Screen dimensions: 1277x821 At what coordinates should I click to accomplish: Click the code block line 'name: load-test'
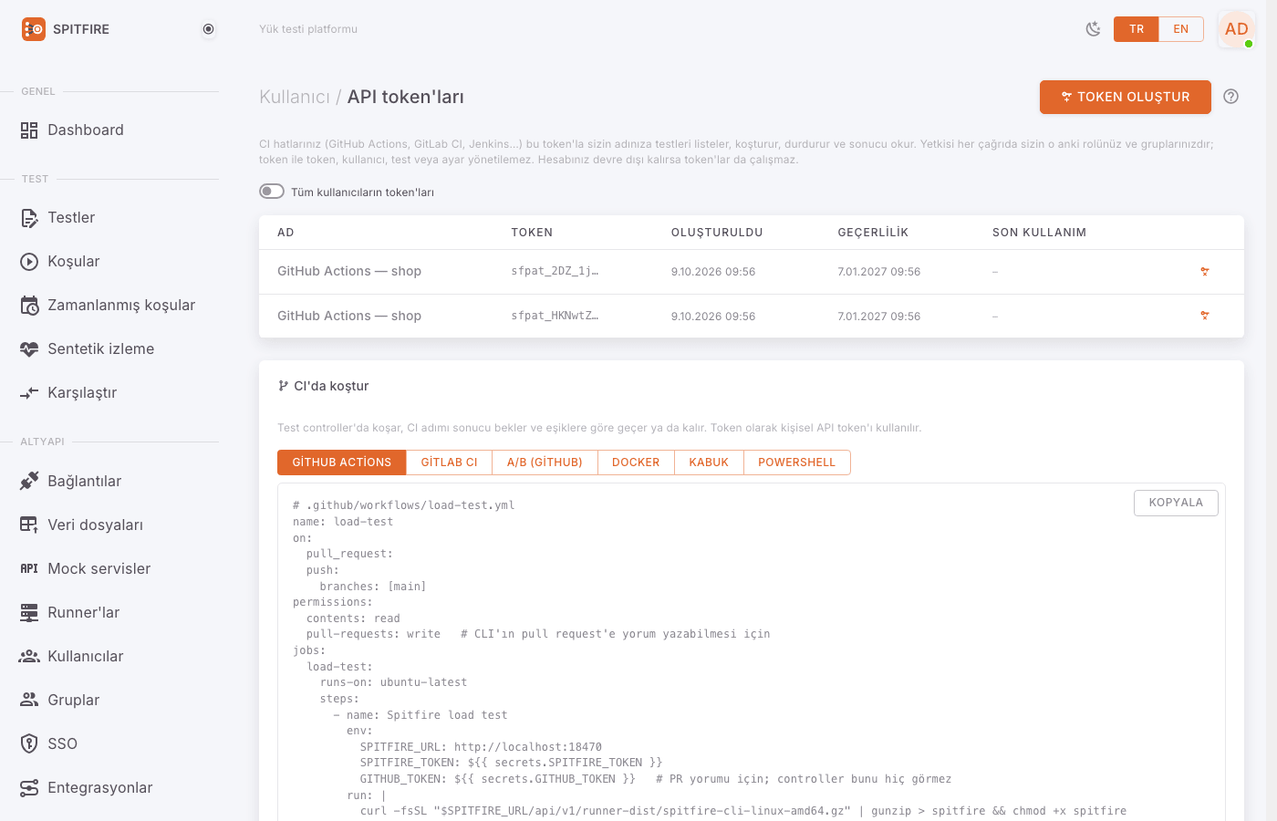pyautogui.click(x=343, y=522)
